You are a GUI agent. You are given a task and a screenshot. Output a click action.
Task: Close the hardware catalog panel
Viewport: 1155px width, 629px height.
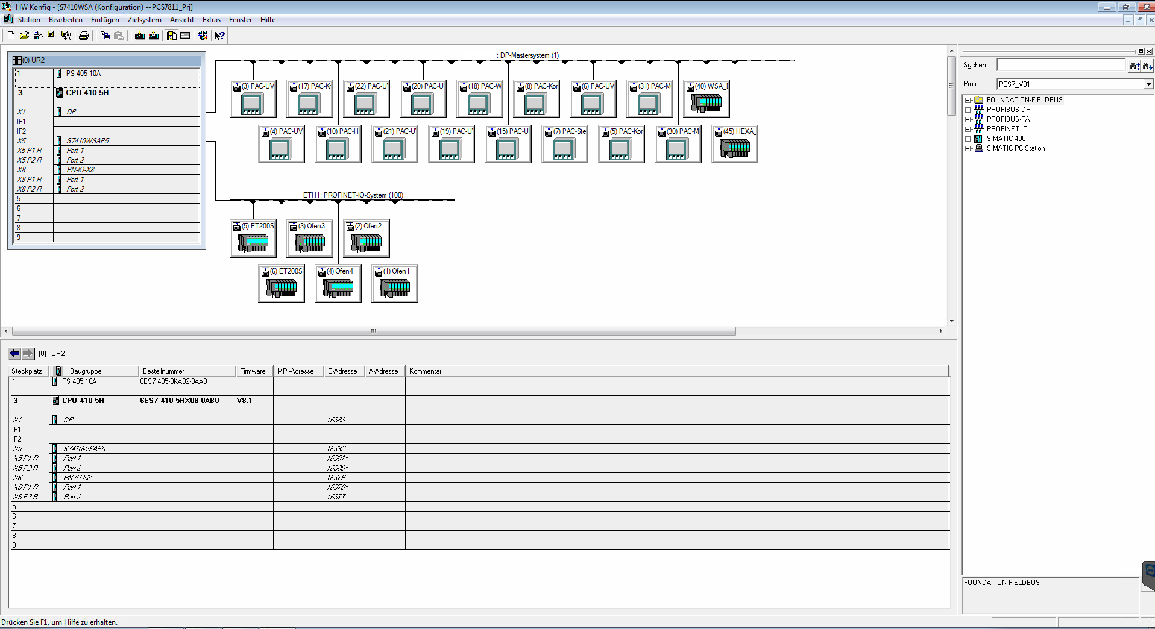pyautogui.click(x=1149, y=52)
